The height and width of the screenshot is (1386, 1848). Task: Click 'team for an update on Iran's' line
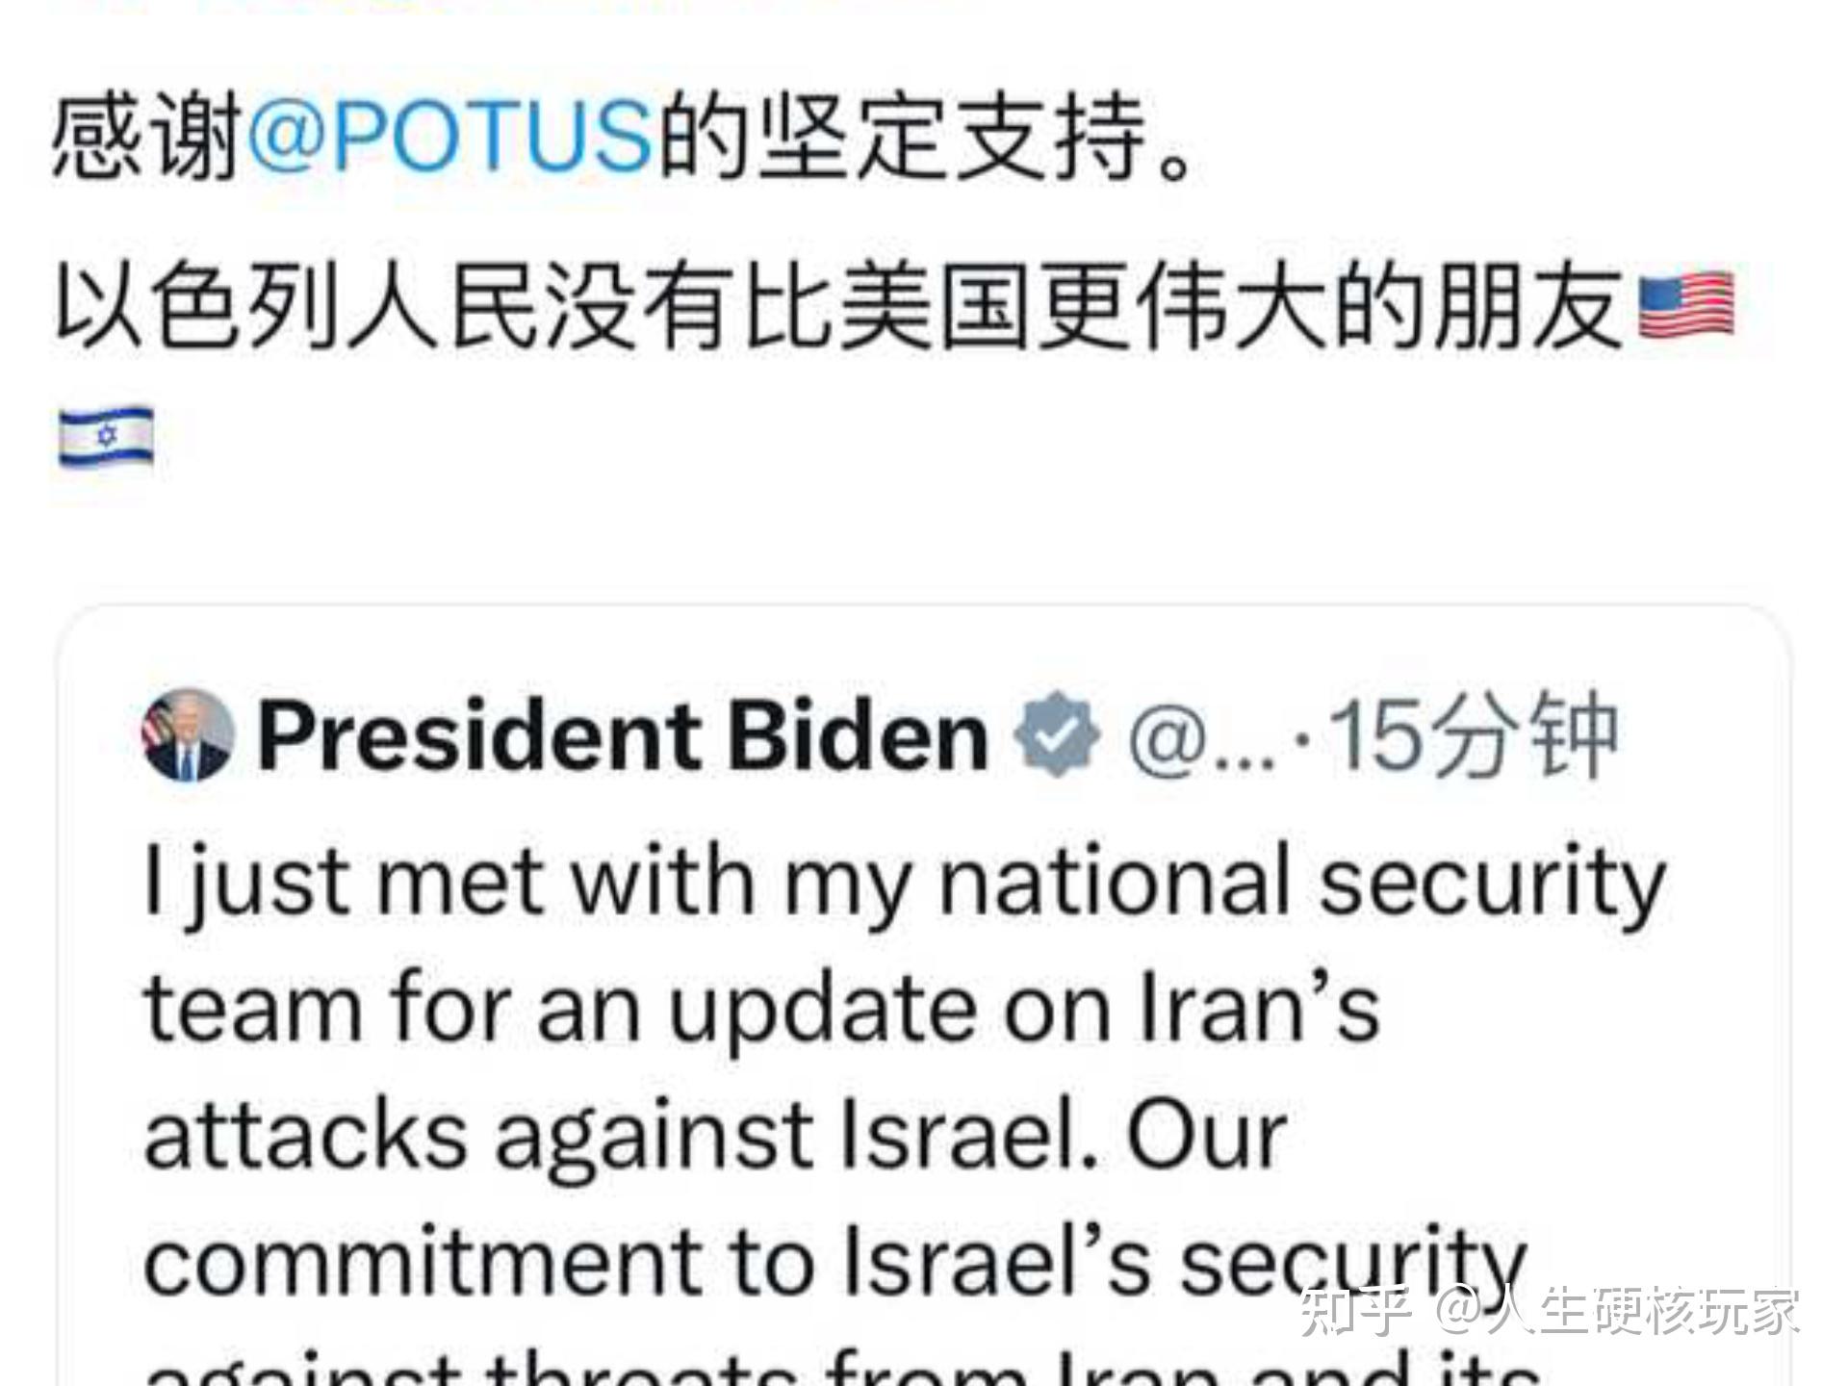(762, 1009)
